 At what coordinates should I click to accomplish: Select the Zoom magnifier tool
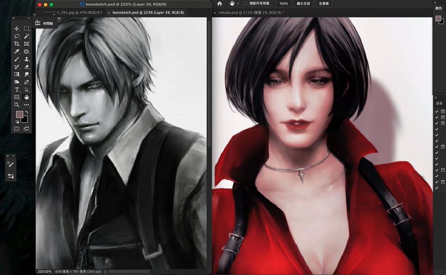point(17,105)
